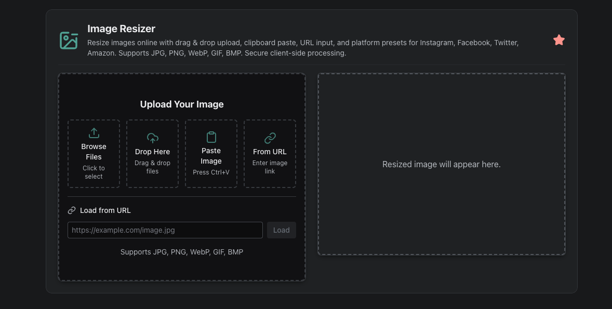Screen dimensions: 612x309
Task: Focus the image URL input field
Action: 165,230
